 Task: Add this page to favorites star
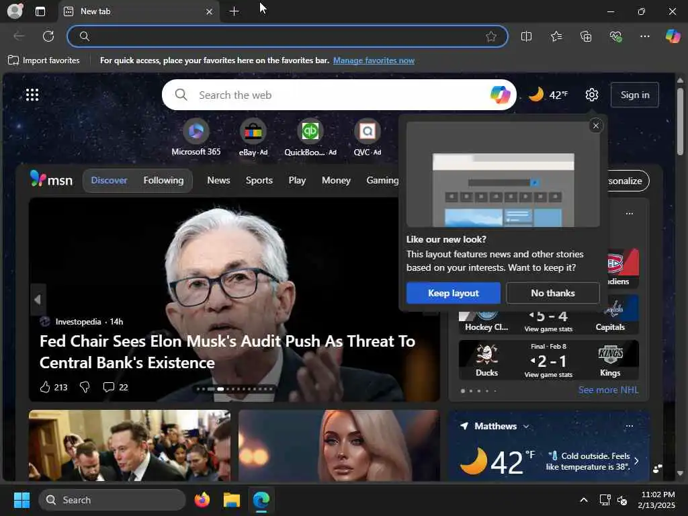pyautogui.click(x=491, y=36)
